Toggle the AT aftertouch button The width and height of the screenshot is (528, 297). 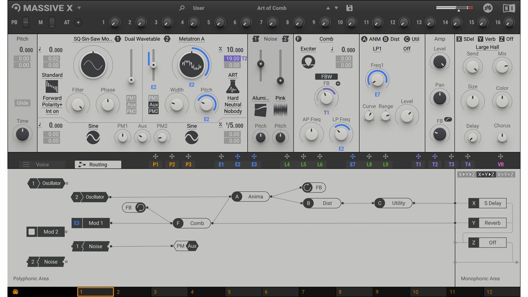click(x=78, y=22)
